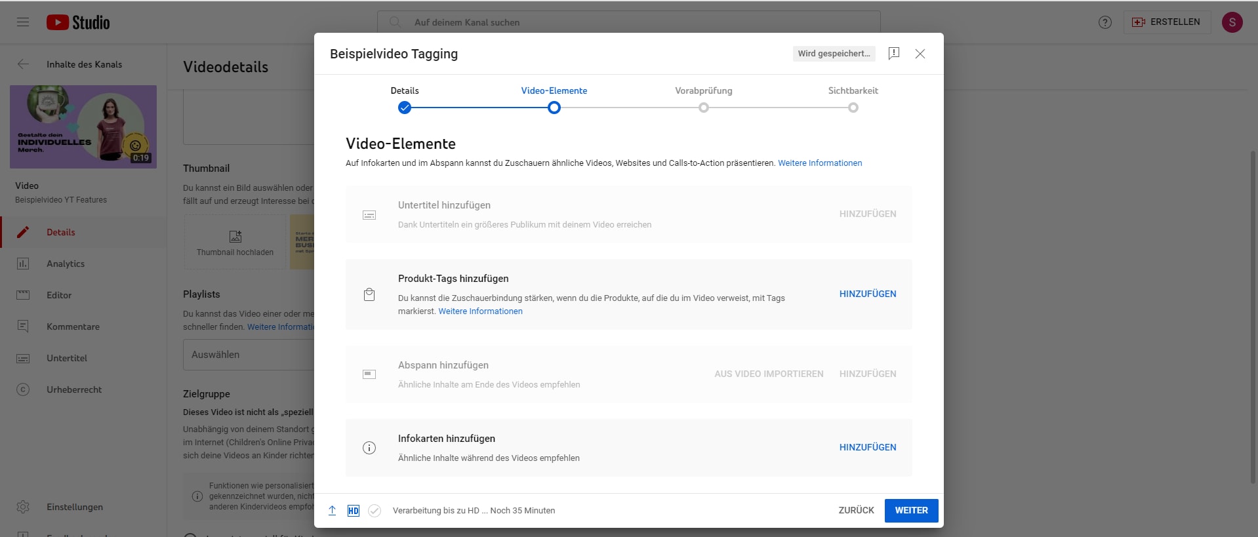Click the Sichtbarkeit step circle
This screenshot has height=537, width=1258.
point(853,108)
